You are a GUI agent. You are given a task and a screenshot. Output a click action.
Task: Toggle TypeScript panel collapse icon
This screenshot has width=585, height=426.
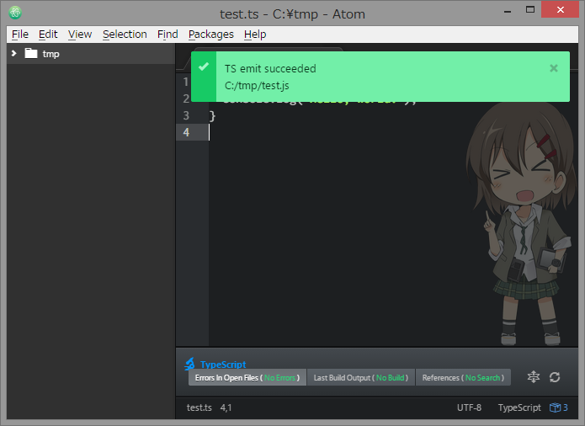pos(534,378)
